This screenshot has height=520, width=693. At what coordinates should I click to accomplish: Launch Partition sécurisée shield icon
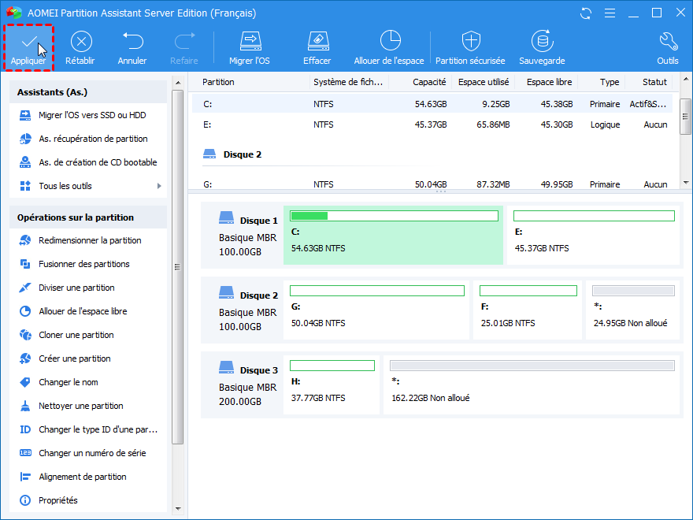pos(471,42)
